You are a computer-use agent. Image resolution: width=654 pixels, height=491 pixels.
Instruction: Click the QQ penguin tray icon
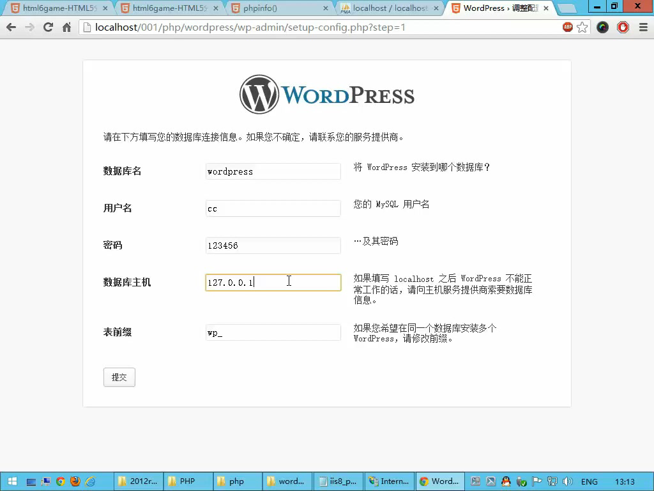click(506, 481)
